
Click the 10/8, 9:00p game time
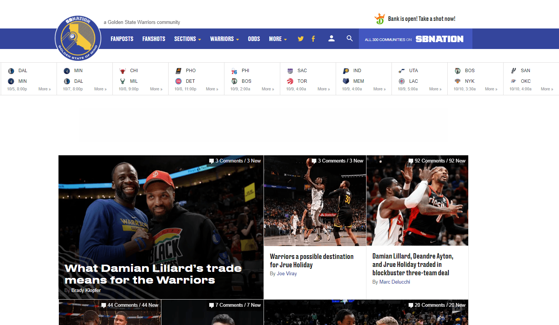tap(129, 89)
